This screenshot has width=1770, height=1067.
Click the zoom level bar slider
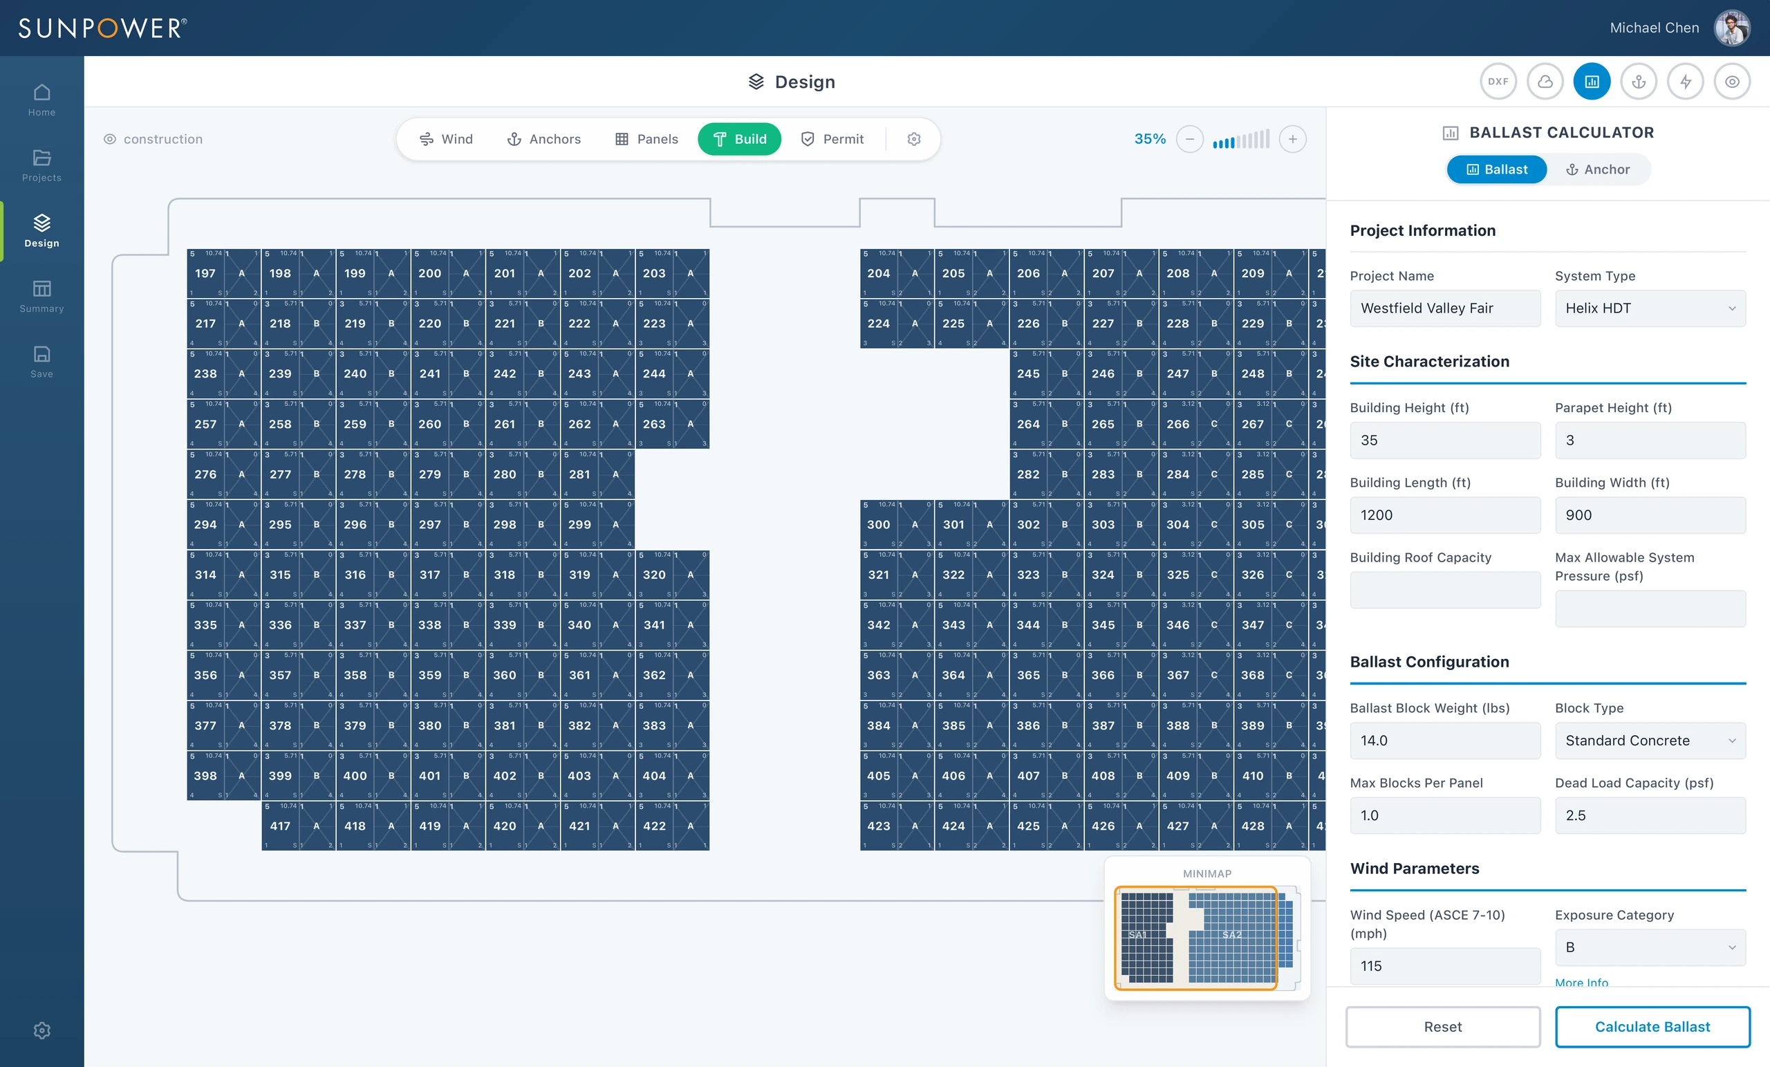[x=1240, y=140]
